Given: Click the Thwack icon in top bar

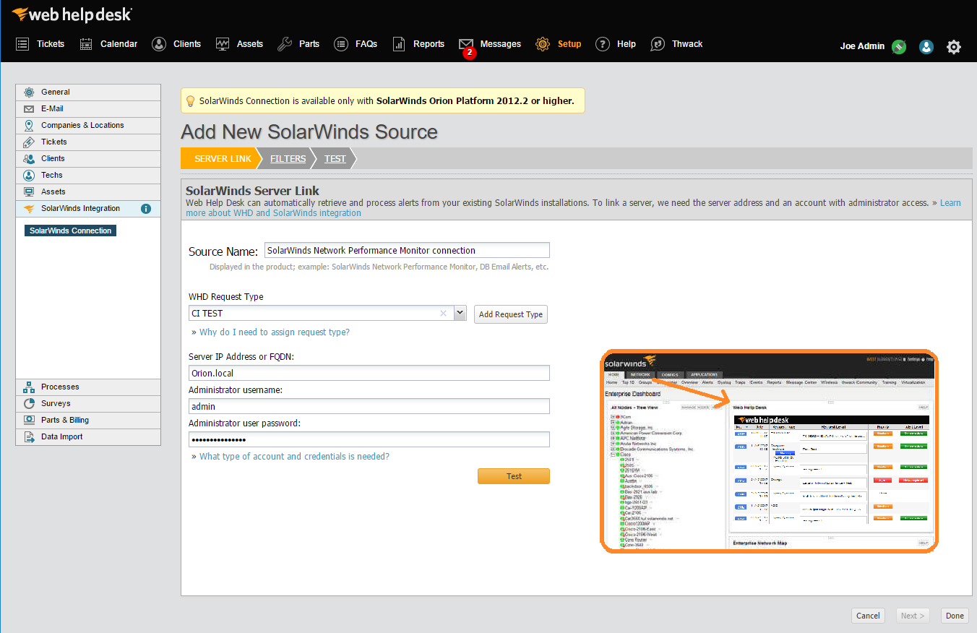Looking at the screenshot, I should (x=658, y=44).
